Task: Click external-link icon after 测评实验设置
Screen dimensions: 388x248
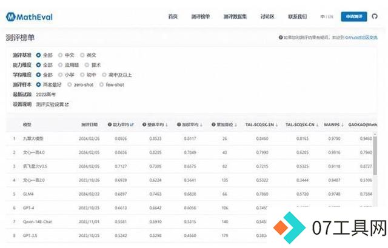Action: [x=67, y=104]
